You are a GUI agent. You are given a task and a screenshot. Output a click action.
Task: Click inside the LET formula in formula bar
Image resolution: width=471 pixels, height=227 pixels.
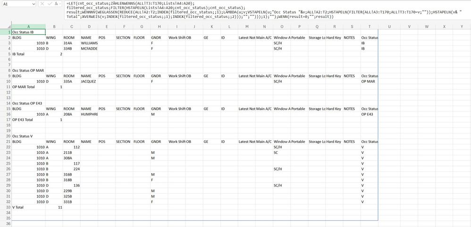267,10
